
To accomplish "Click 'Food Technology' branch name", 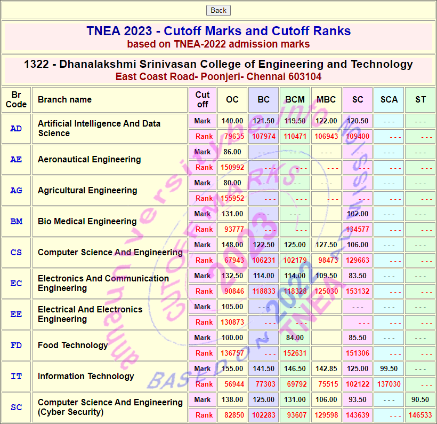I will click(x=72, y=345).
